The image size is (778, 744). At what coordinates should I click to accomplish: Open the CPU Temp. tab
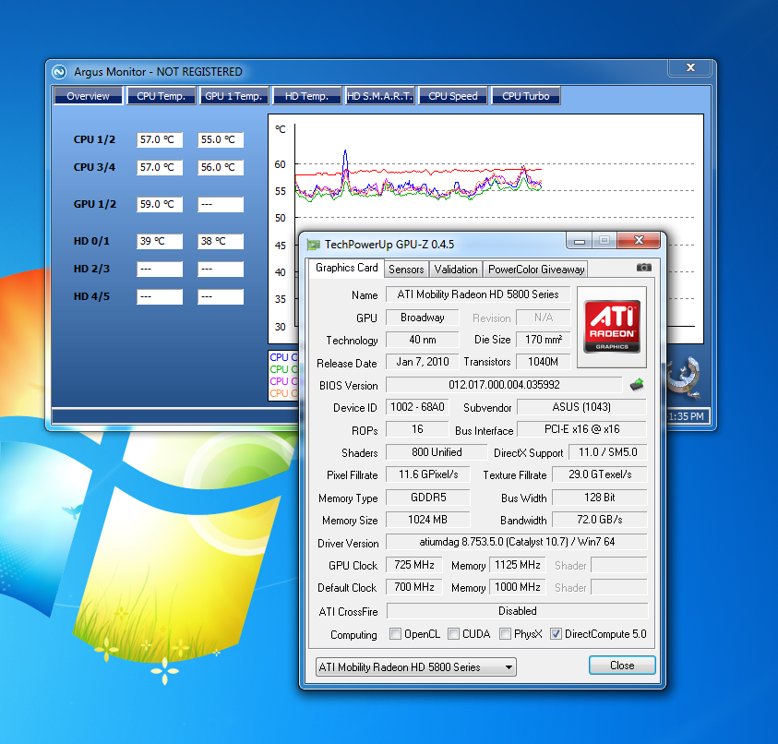tap(161, 96)
